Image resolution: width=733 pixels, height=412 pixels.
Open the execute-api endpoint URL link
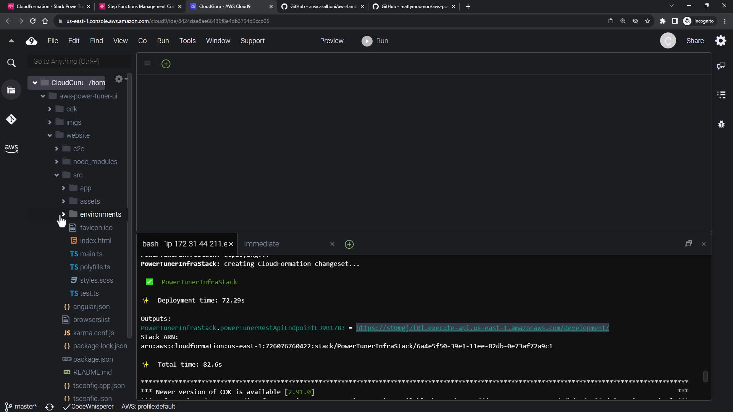[x=482, y=328]
